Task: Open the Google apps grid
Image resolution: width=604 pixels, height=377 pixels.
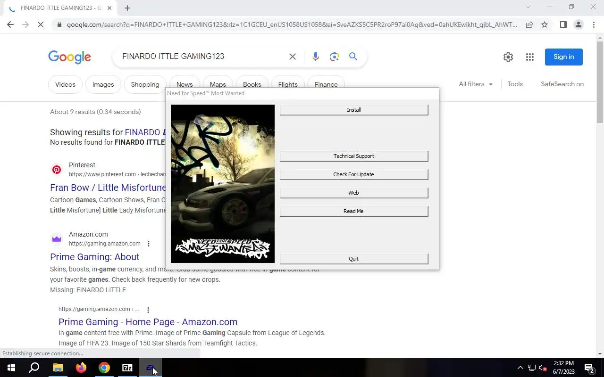Action: tap(530, 57)
